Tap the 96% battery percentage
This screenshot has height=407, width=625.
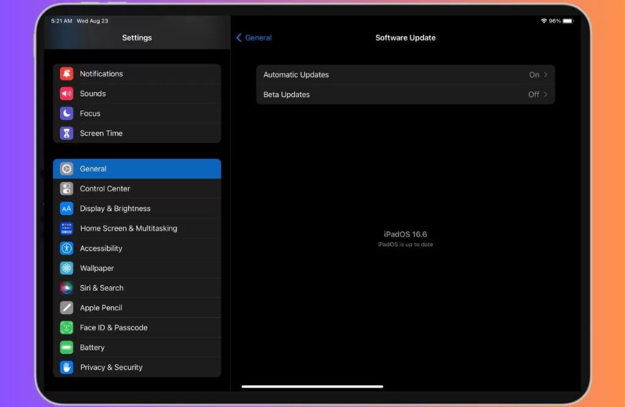[x=555, y=21]
